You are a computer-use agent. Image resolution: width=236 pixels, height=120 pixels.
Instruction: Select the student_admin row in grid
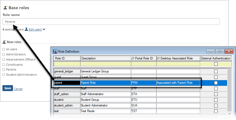pos(67,105)
